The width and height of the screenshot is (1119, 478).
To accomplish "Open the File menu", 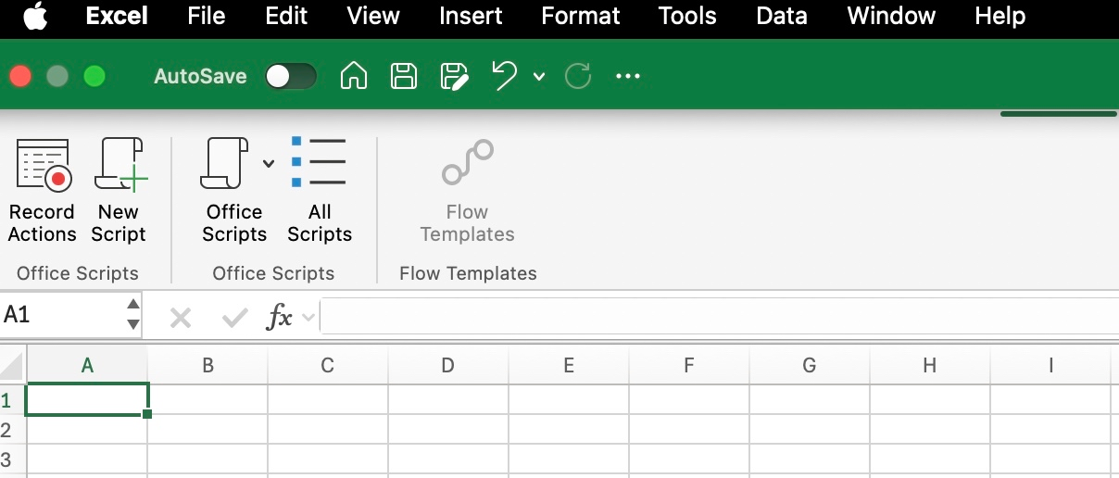I will pyautogui.click(x=206, y=16).
